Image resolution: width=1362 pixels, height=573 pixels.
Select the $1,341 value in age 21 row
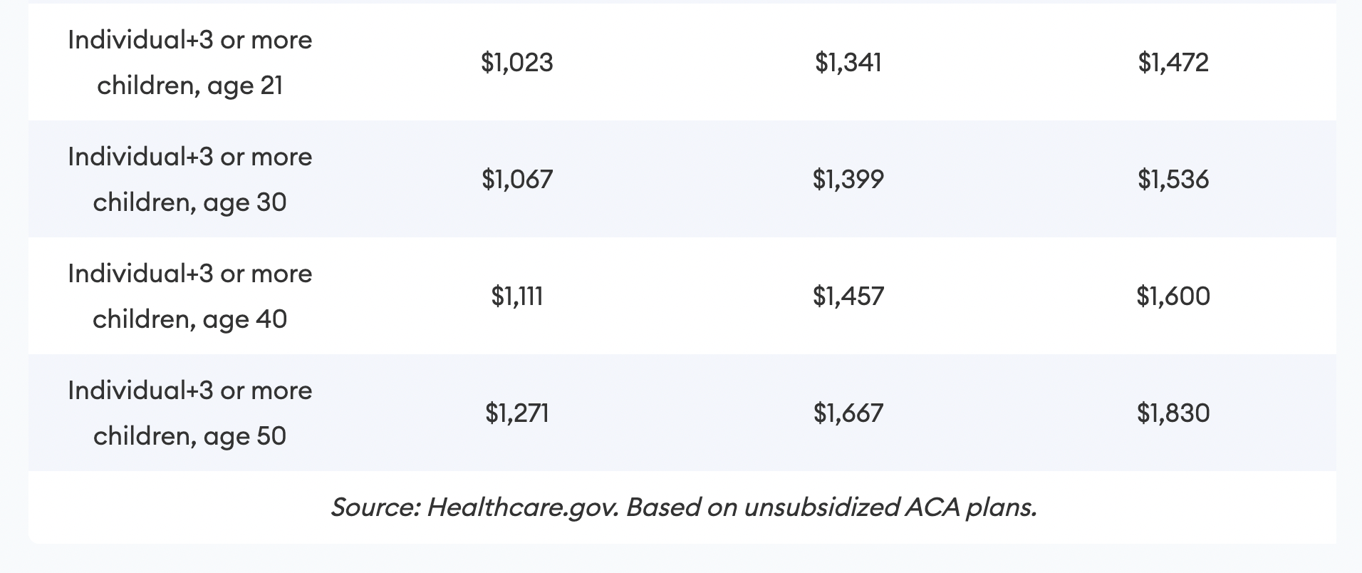(848, 63)
